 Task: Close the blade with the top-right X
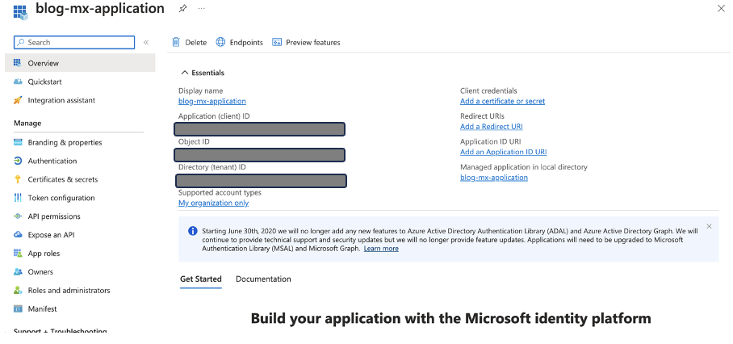(x=721, y=8)
